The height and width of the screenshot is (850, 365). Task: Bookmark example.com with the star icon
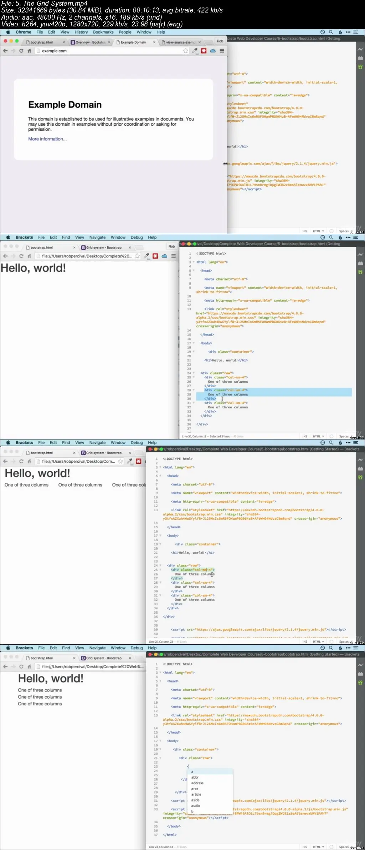coord(185,51)
